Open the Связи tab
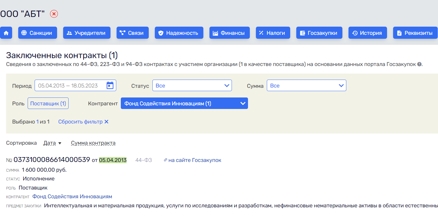 [132, 33]
